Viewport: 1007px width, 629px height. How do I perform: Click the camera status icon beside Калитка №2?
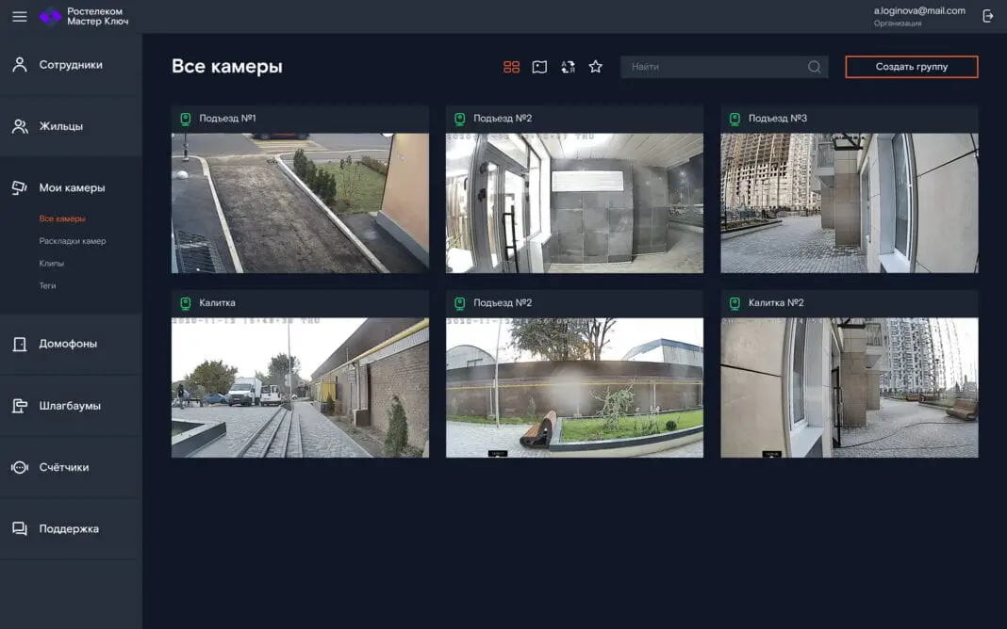(735, 303)
